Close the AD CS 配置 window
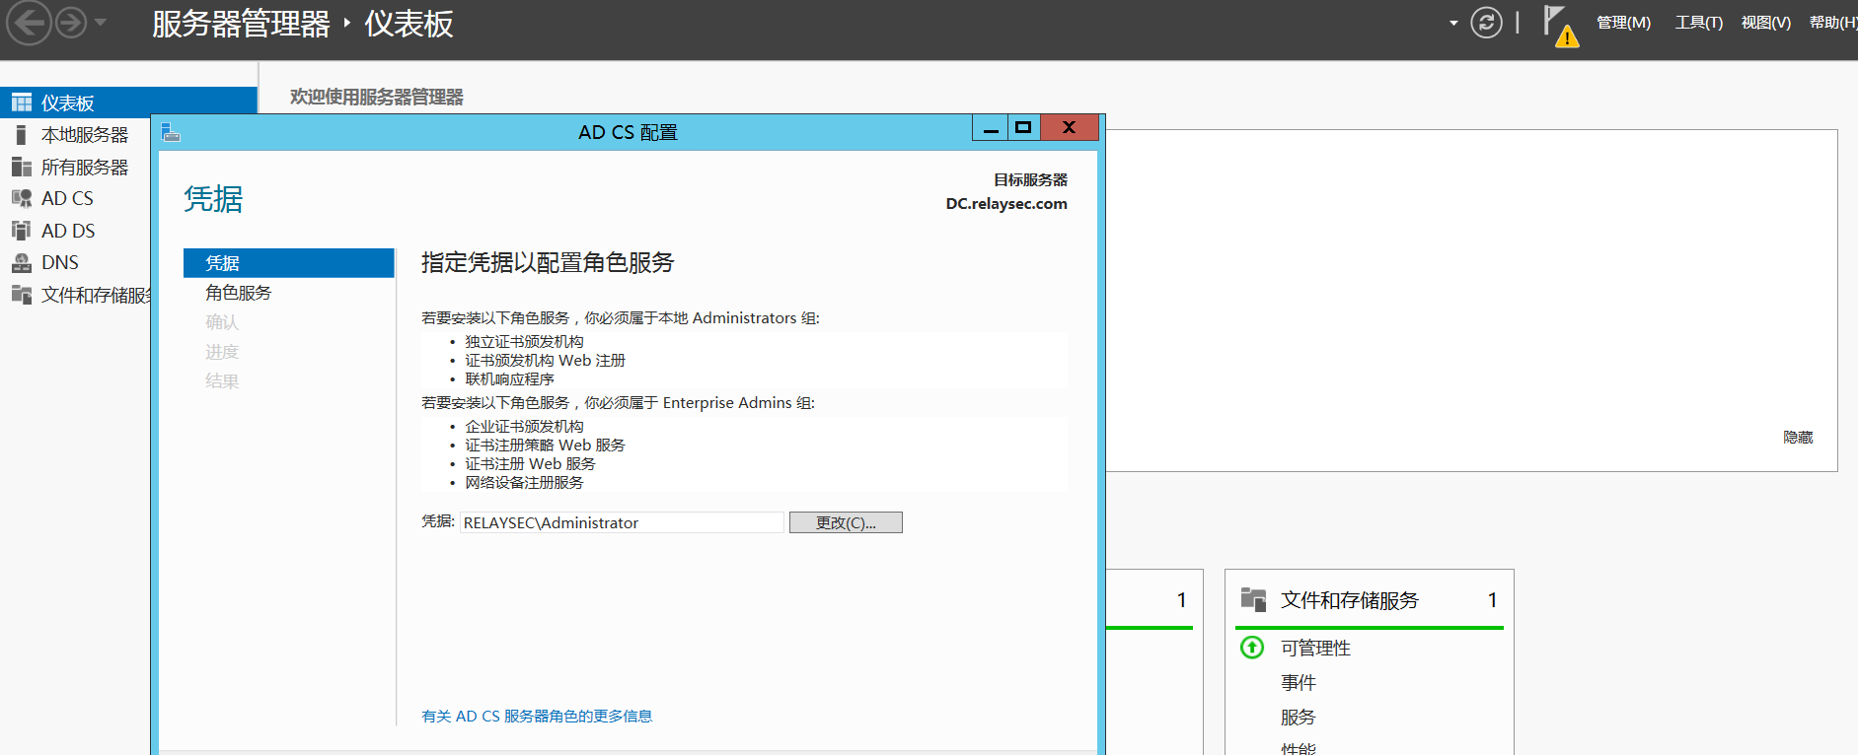Image resolution: width=1858 pixels, height=755 pixels. tap(1069, 128)
